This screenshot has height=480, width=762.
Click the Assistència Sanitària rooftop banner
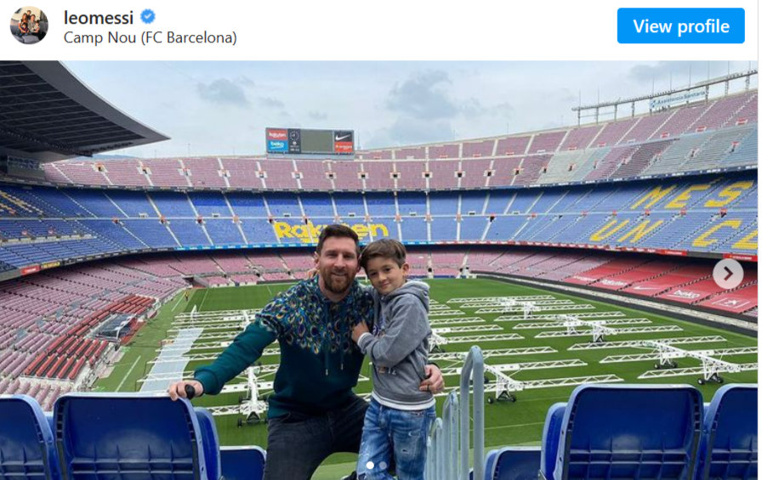pos(679,99)
